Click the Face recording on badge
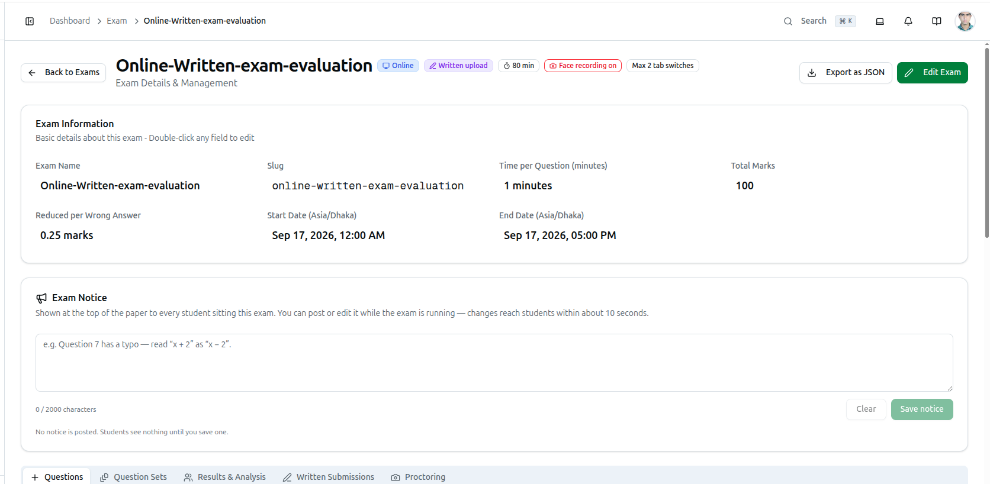990x484 pixels. pos(583,66)
